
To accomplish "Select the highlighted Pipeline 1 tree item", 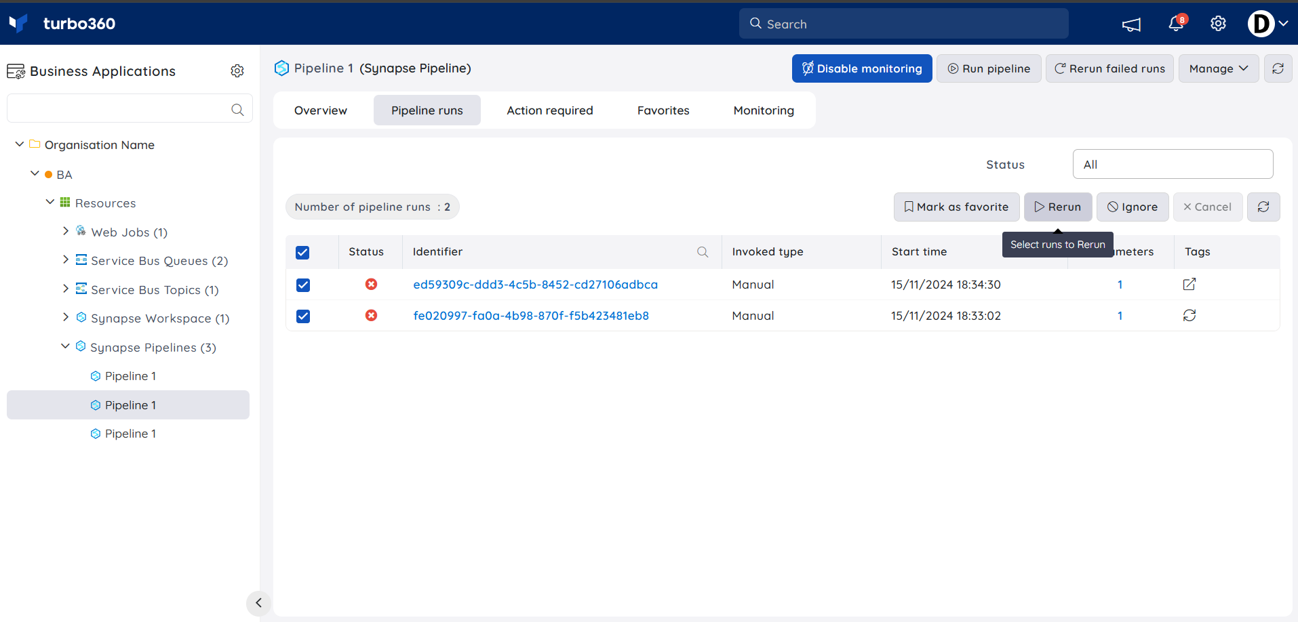I will tap(128, 405).
